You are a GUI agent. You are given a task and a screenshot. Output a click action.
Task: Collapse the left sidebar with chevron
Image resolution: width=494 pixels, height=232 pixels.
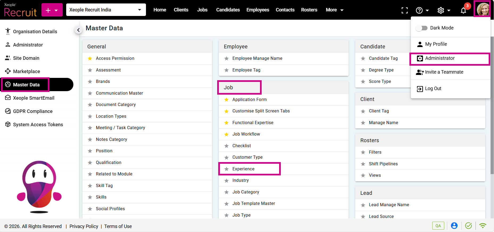coord(78,30)
